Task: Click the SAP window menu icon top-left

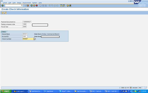Action: pyautogui.click(x=2, y=1)
